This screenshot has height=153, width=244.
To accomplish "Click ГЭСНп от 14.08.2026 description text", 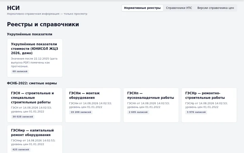I will pyautogui.click(x=148, y=105).
